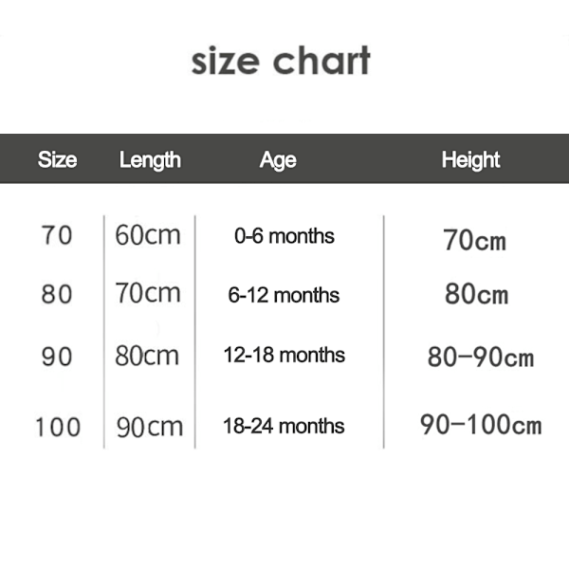Click the '6-12 months' age cell
The image size is (569, 569).
pyautogui.click(x=284, y=295)
